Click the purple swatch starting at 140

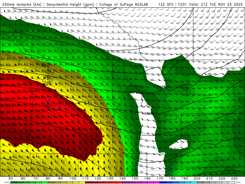126,182
